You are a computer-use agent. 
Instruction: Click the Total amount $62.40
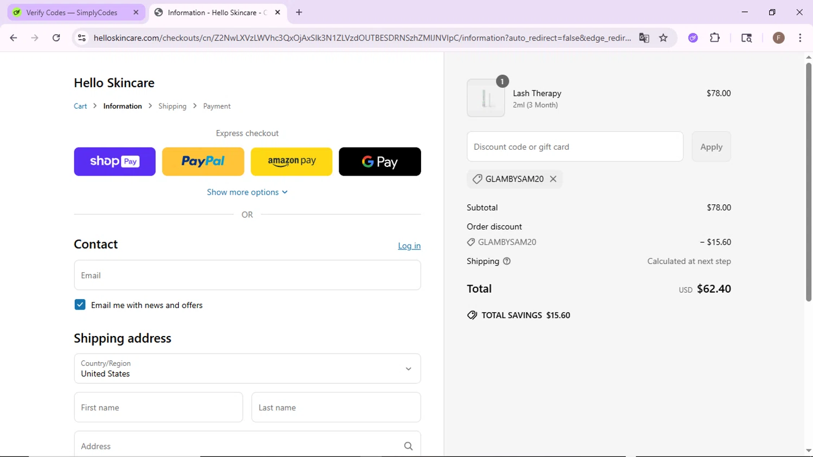714,289
